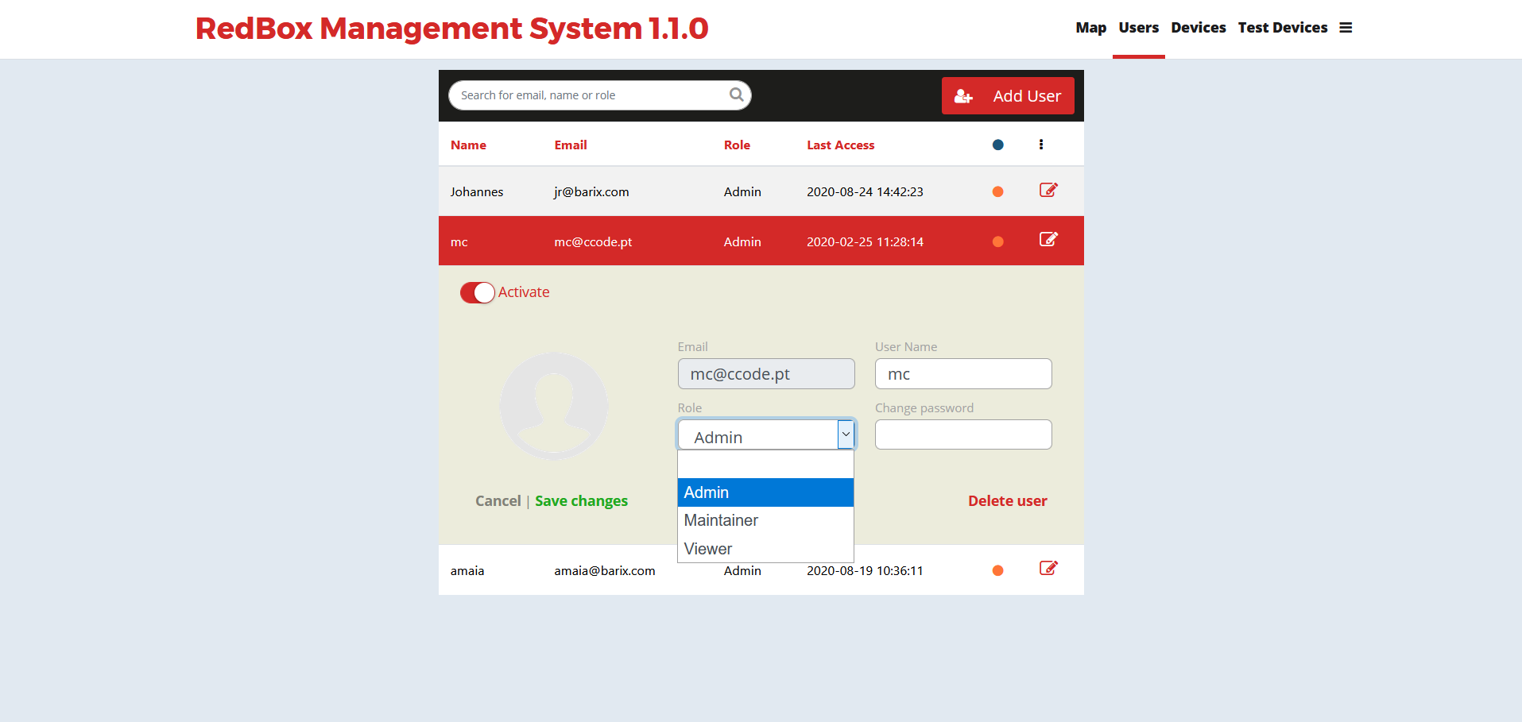
Task: Open the Devices tab
Action: (1198, 28)
